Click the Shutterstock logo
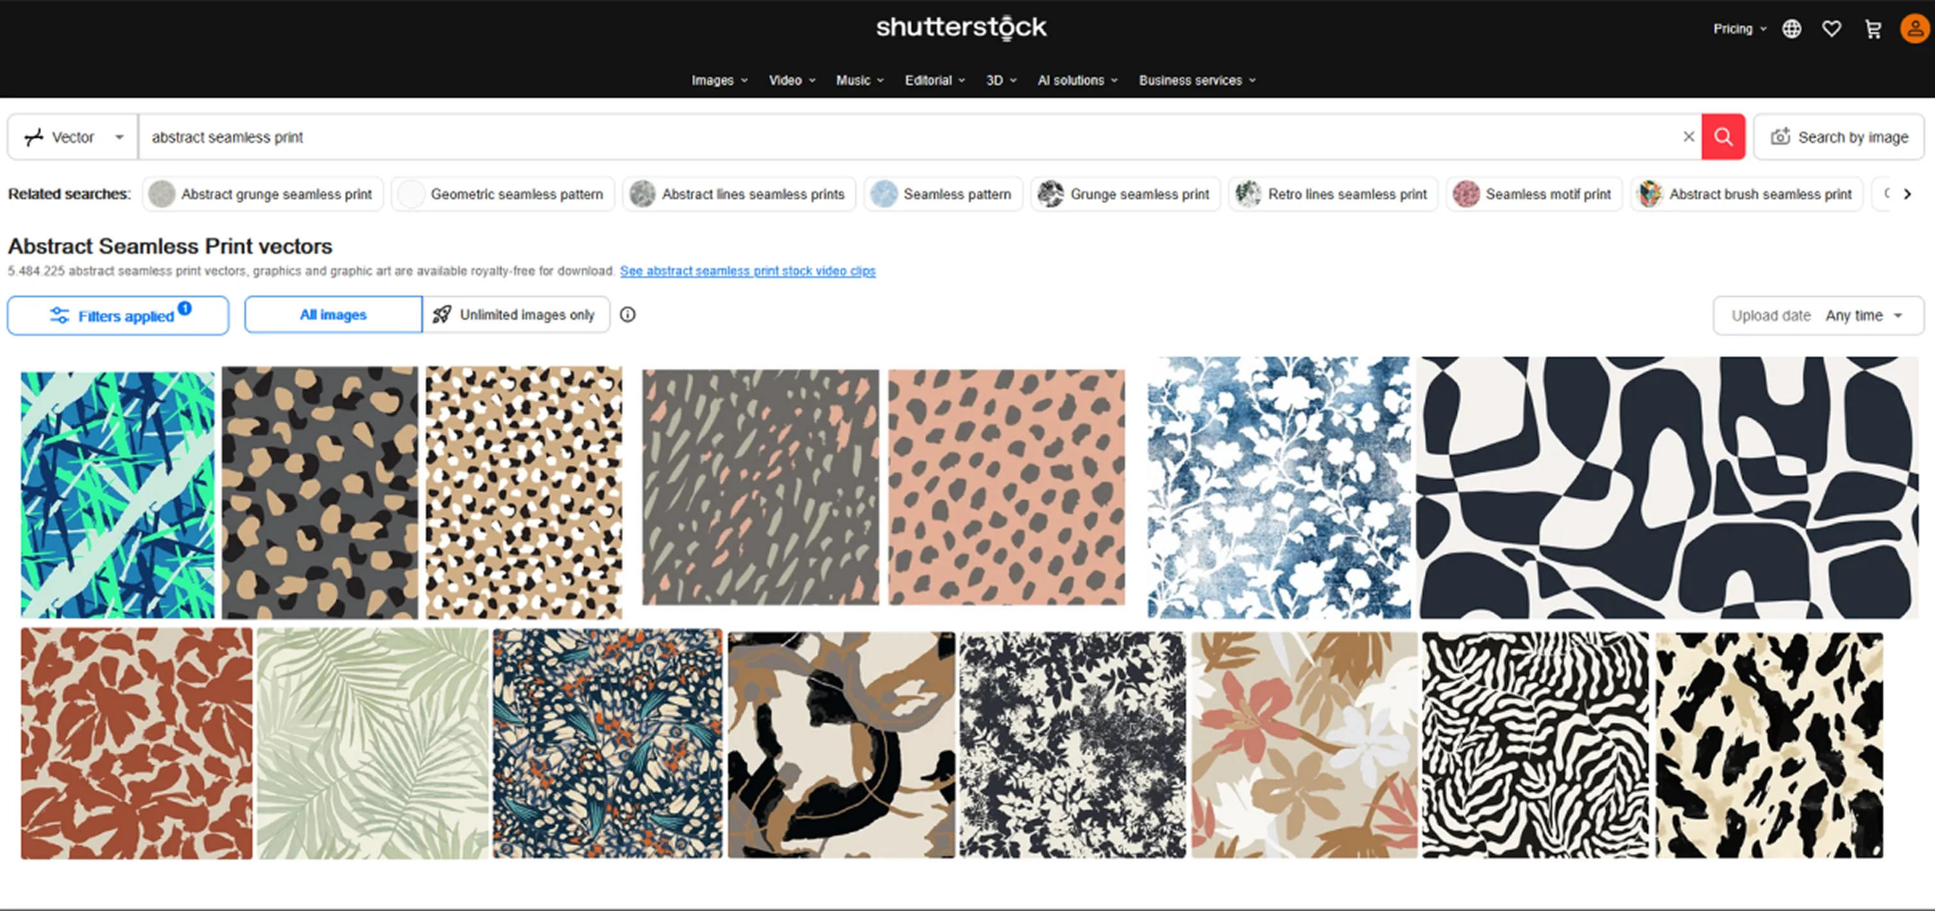Image resolution: width=1935 pixels, height=911 pixels. point(960,28)
